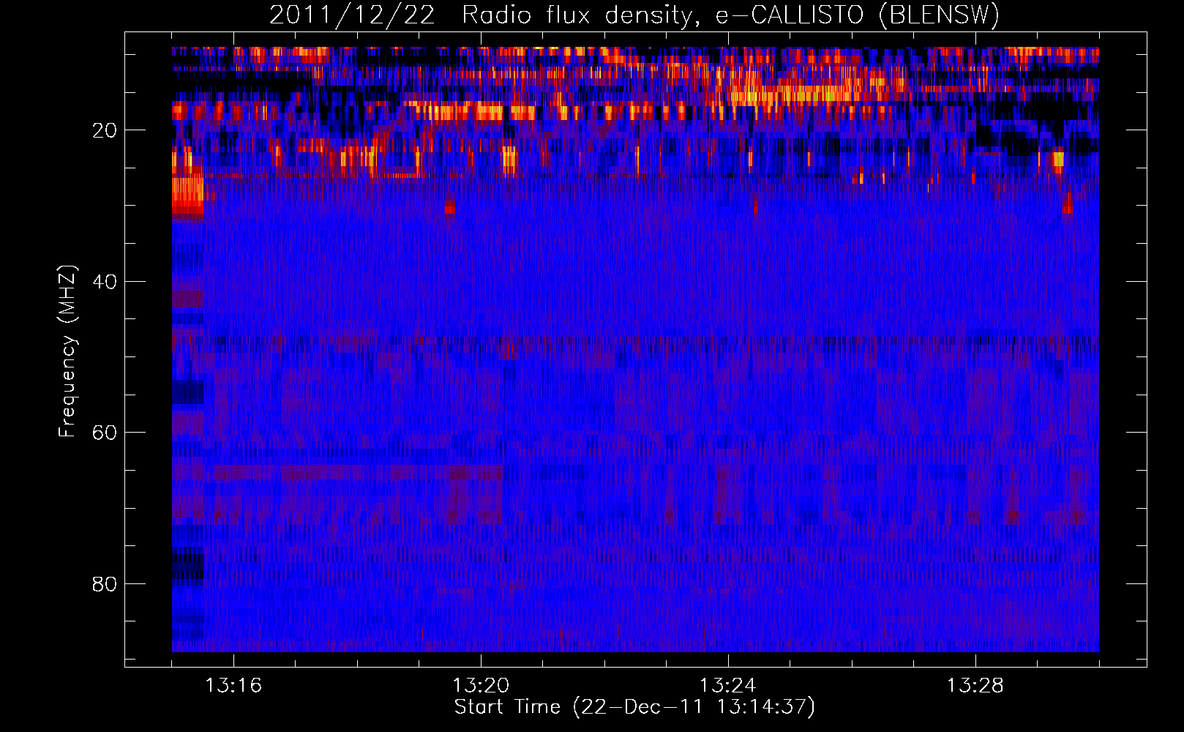Click the 20 frequency tick label

point(105,131)
